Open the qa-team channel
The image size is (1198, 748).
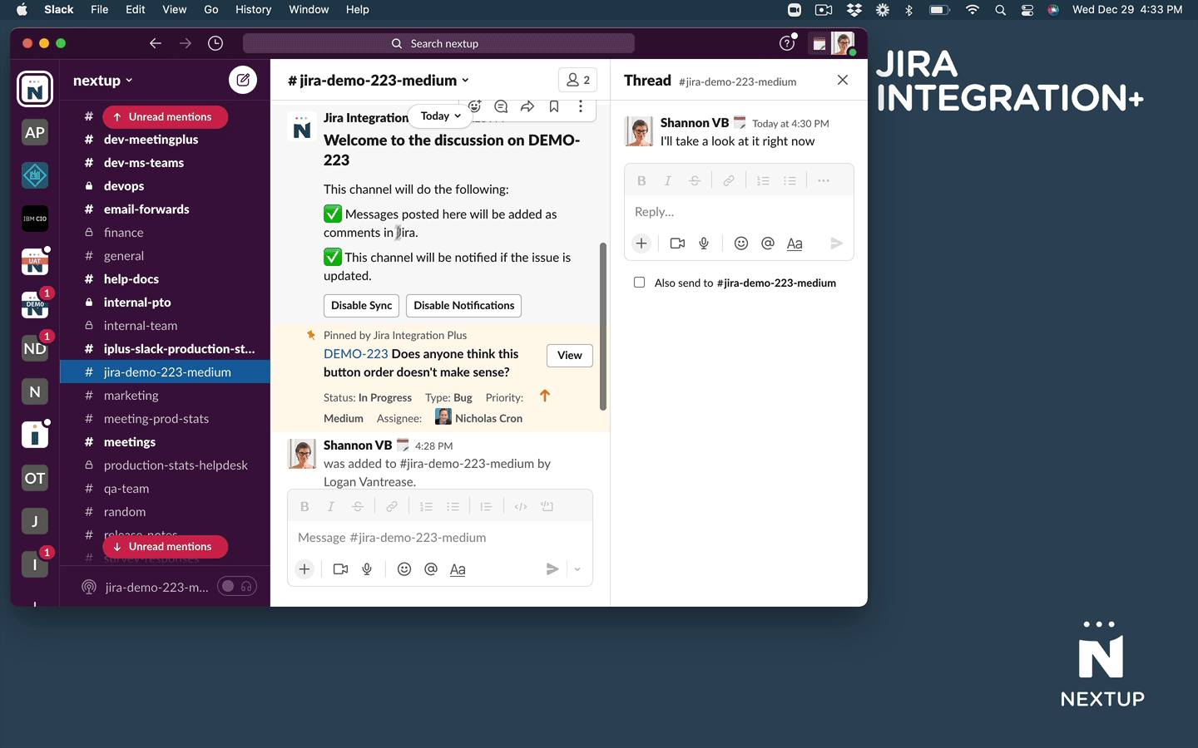pos(166,489)
